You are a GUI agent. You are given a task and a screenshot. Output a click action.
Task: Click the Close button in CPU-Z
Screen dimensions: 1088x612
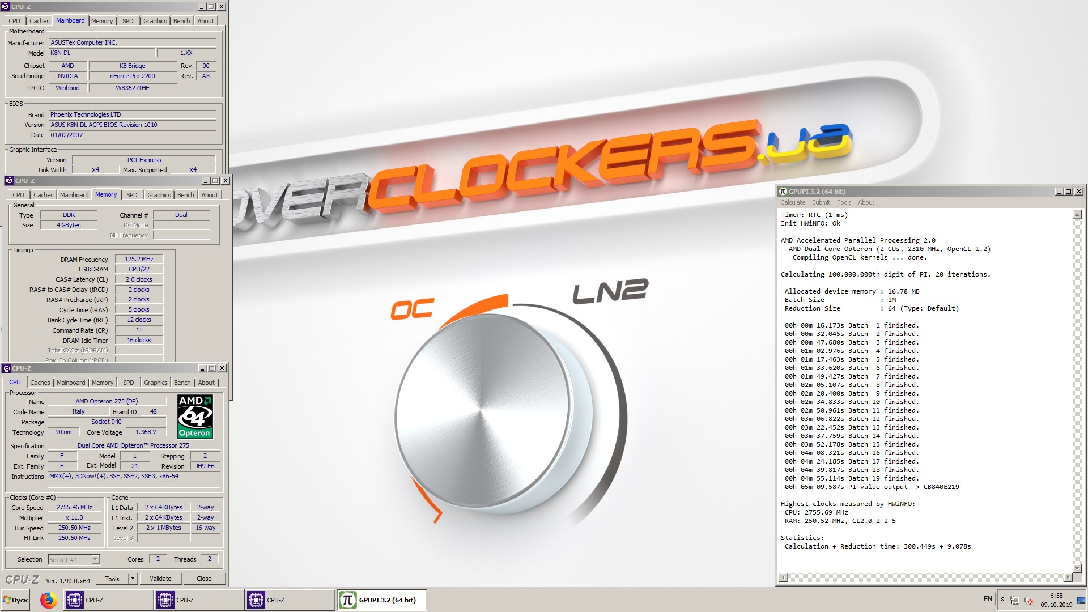point(204,579)
